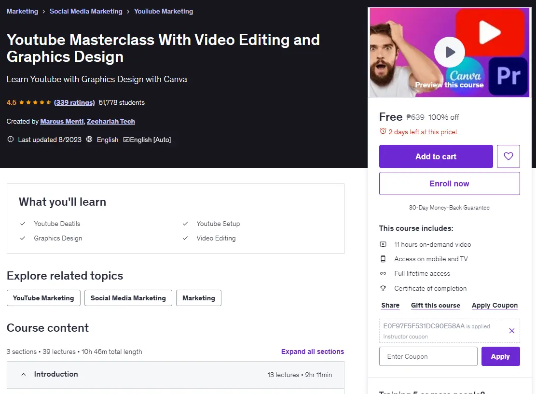
Task: Open instructor Marcus Menti profile
Action: coord(62,121)
